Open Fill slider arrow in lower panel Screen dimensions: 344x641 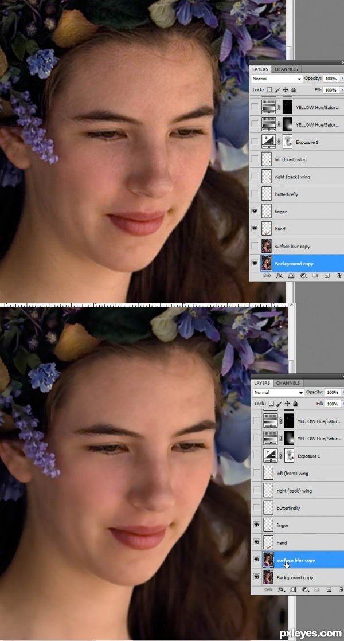[x=342, y=404]
